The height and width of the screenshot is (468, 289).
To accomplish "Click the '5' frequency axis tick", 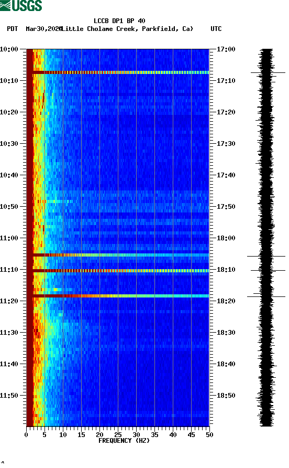I will [x=45, y=435].
